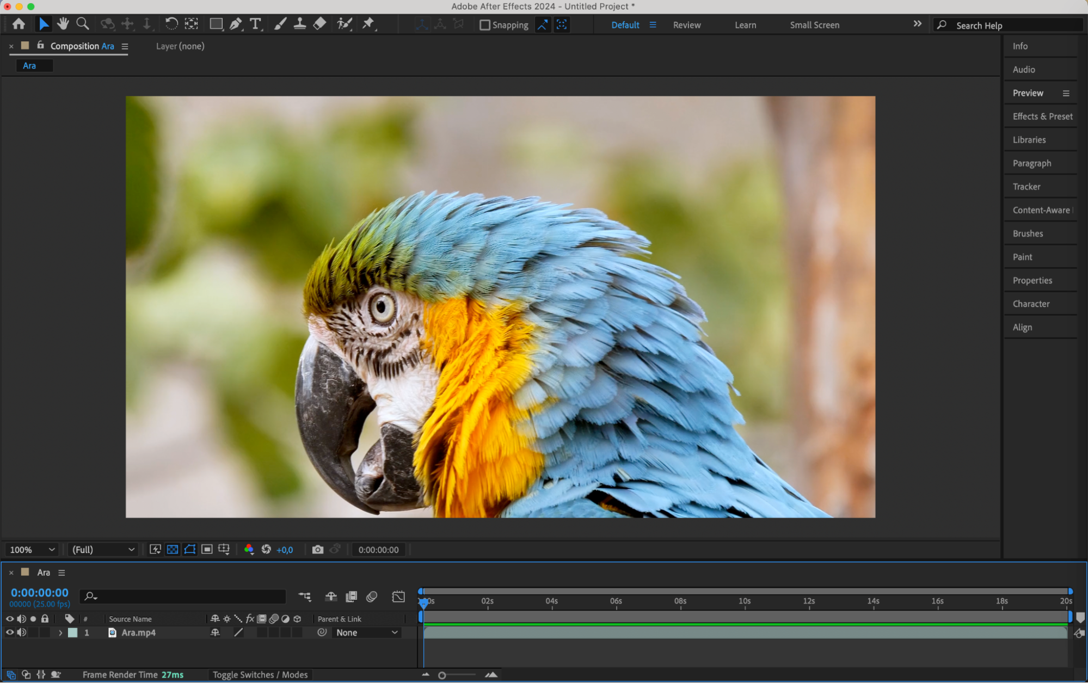Viewport: 1088px width, 683px height.
Task: Select the Zoom magnifier tool
Action: click(83, 24)
